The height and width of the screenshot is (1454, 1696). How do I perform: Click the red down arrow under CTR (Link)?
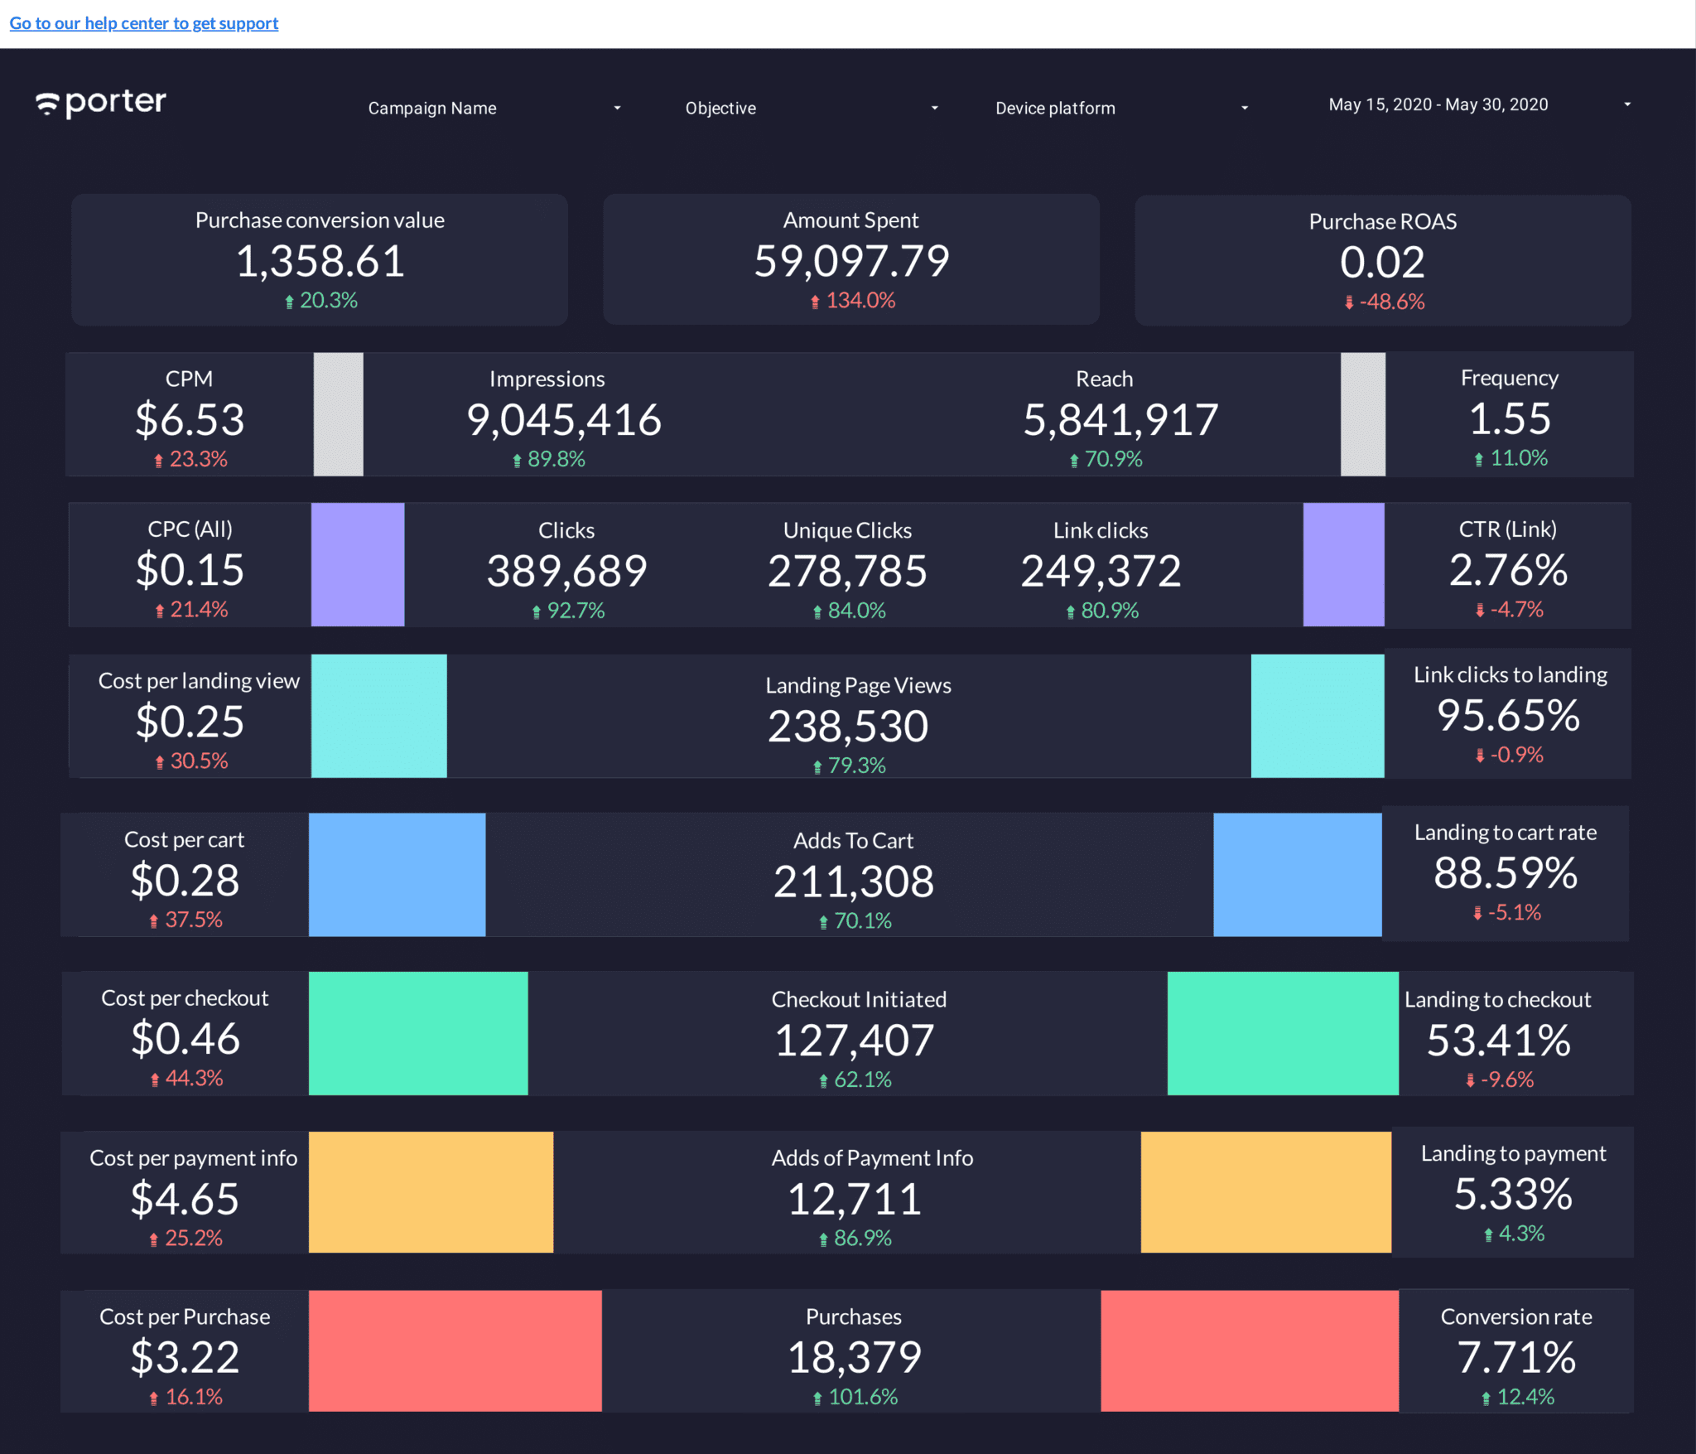tap(1480, 611)
